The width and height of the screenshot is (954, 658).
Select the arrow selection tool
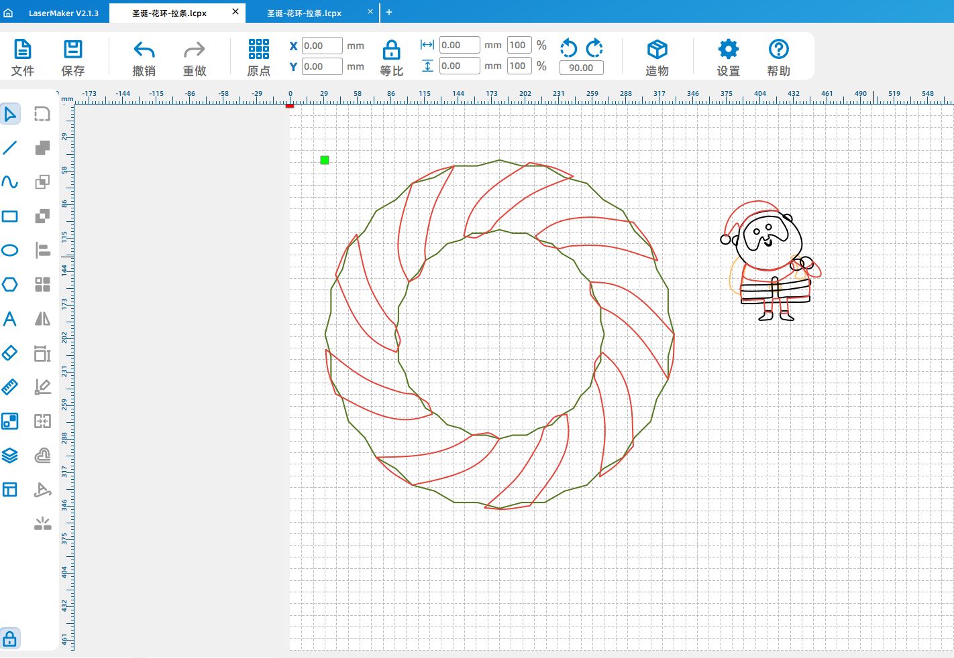10,114
